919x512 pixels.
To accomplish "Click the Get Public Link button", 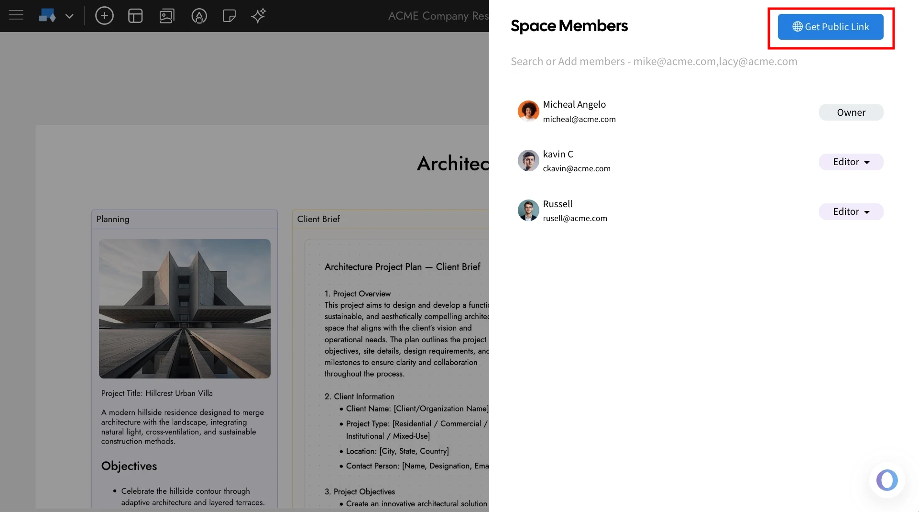I will (x=831, y=27).
